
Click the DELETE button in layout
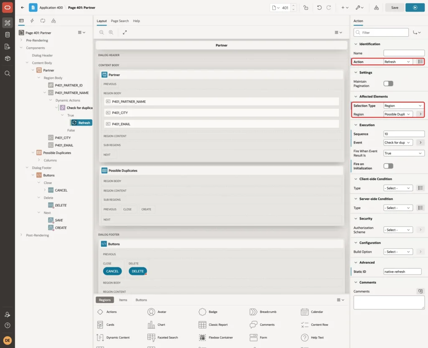click(x=138, y=271)
